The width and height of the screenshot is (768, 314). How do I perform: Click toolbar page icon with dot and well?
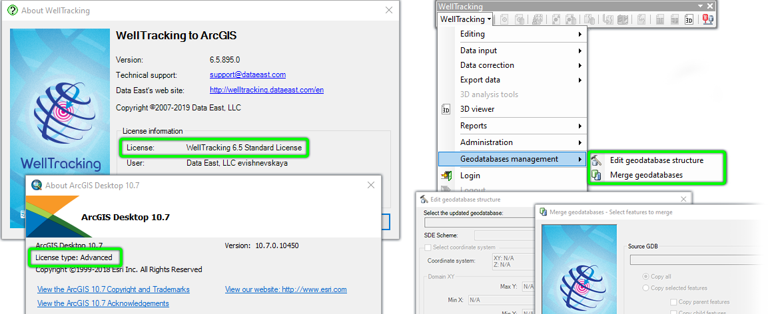click(556, 19)
